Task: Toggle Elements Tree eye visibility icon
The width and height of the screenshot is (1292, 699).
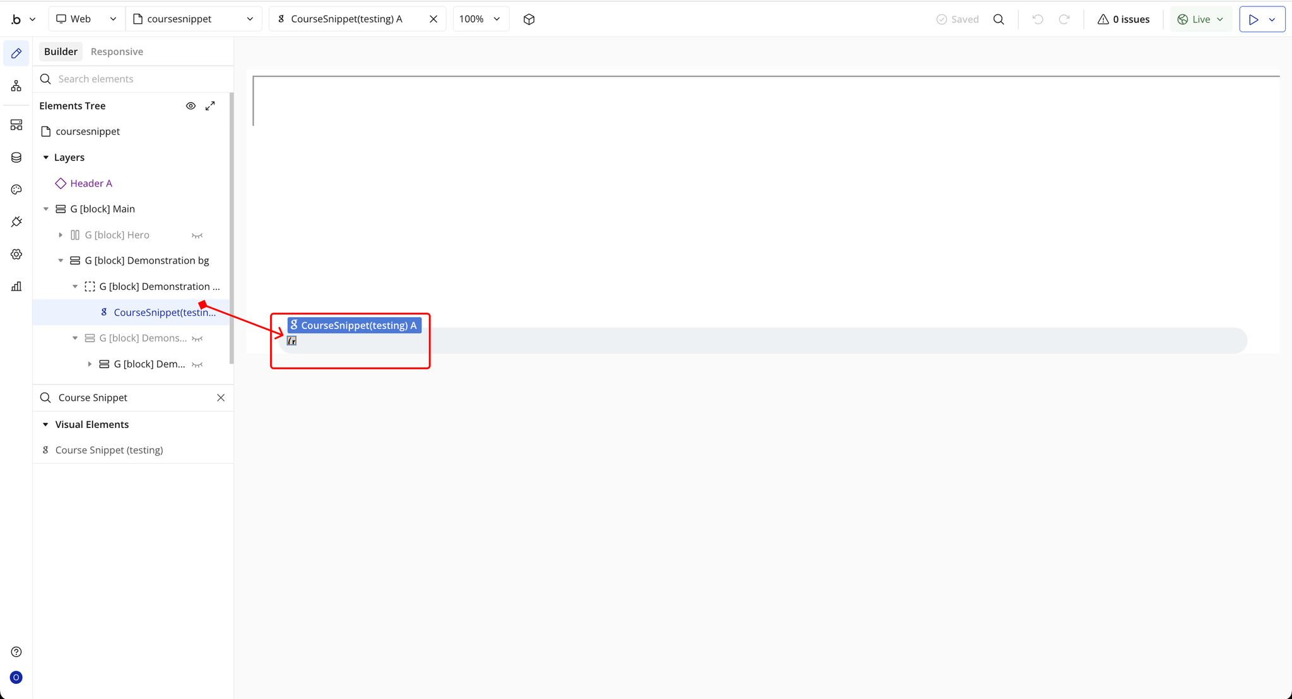Action: tap(191, 106)
